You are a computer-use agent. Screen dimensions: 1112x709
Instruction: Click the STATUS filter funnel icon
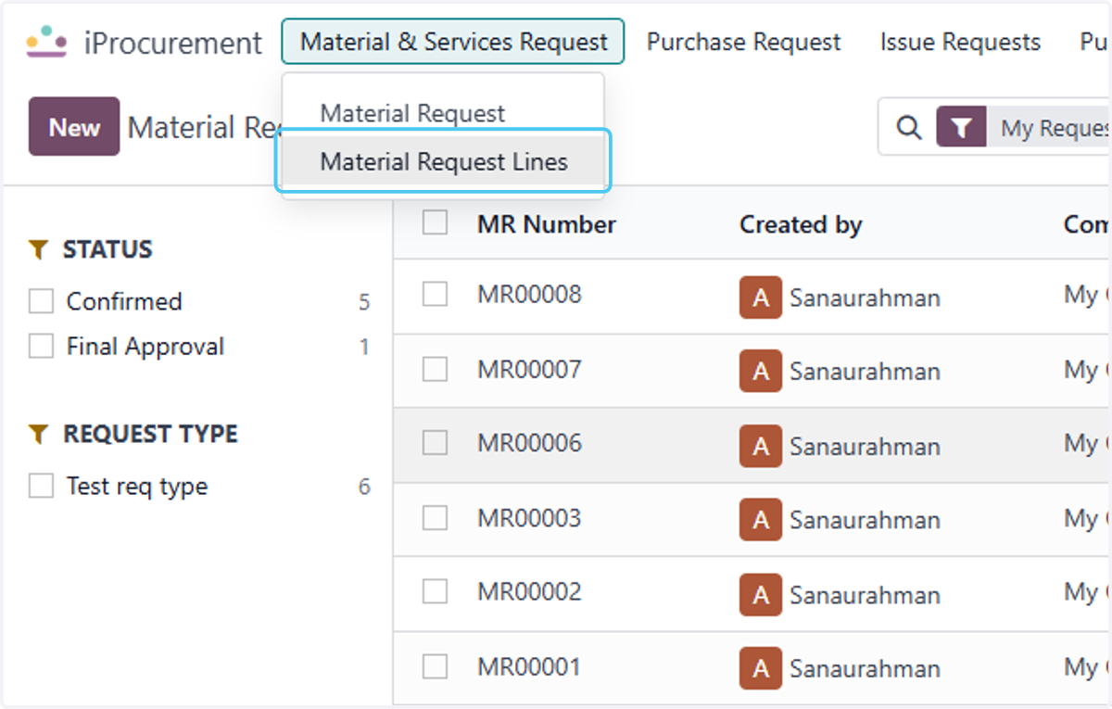pyautogui.click(x=38, y=249)
